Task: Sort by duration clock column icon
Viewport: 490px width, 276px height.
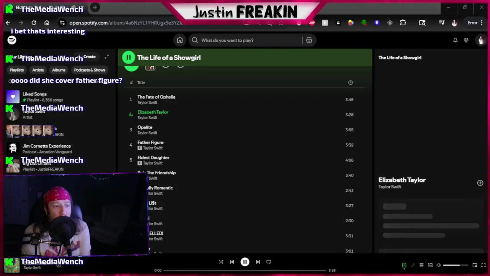Action: [350, 82]
